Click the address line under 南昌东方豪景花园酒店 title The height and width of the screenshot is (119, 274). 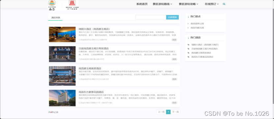[96, 103]
